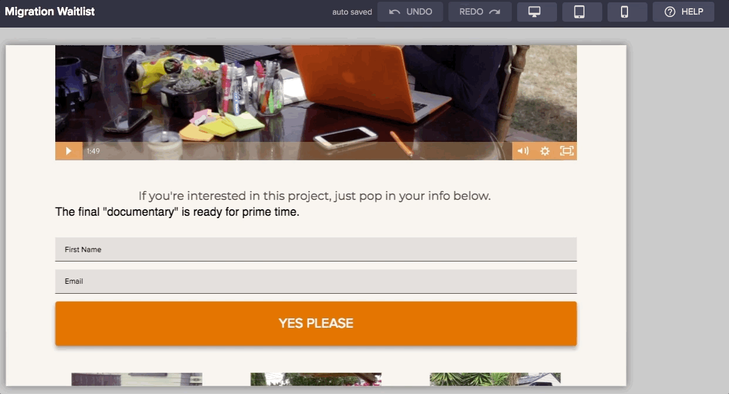Select the right thumbnail image below form
This screenshot has width=729, height=394.
495,379
